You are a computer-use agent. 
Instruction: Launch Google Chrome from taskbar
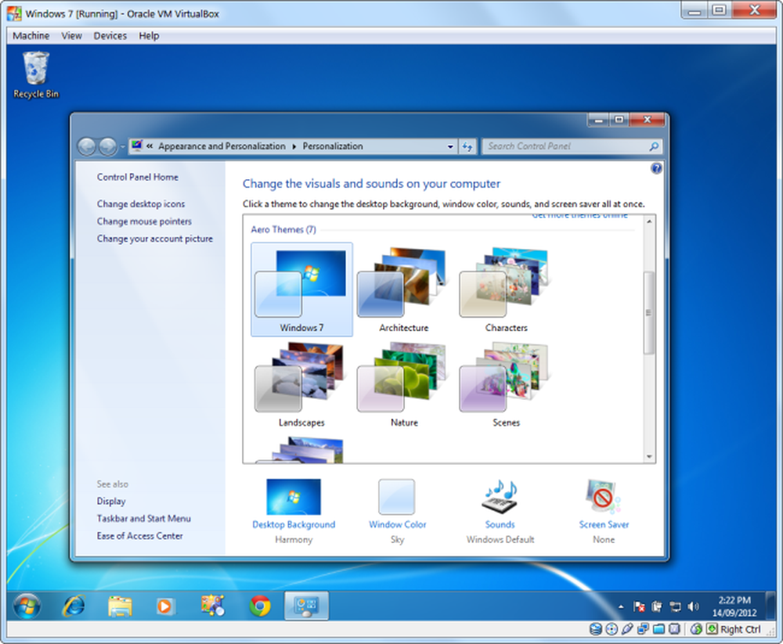(x=260, y=606)
